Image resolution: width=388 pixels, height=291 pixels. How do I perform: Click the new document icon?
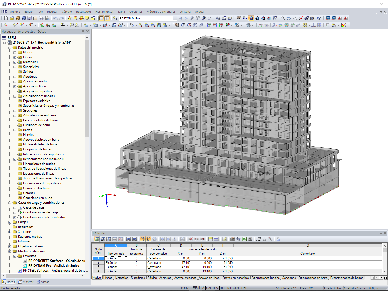tap(6, 18)
